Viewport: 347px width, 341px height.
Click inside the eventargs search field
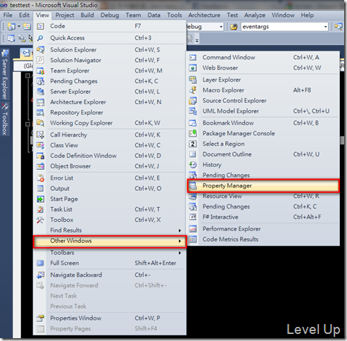(282, 27)
